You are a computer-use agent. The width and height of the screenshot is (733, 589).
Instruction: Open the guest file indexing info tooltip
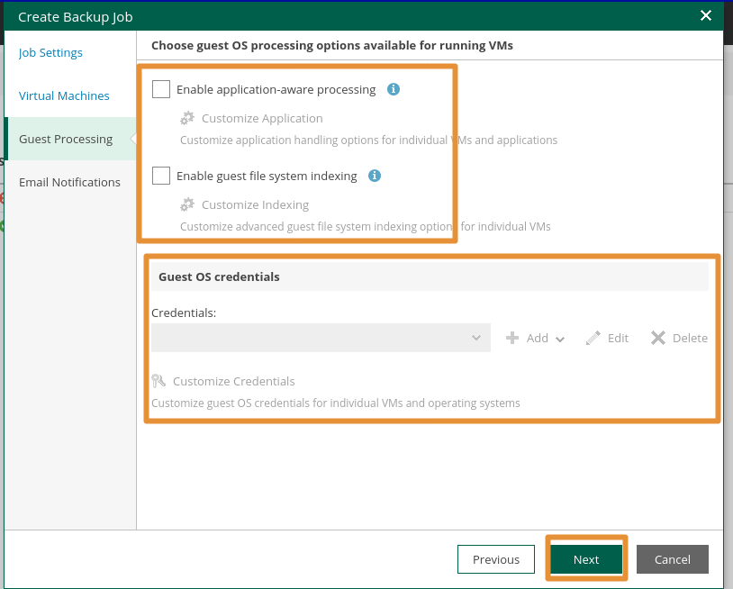tap(374, 176)
